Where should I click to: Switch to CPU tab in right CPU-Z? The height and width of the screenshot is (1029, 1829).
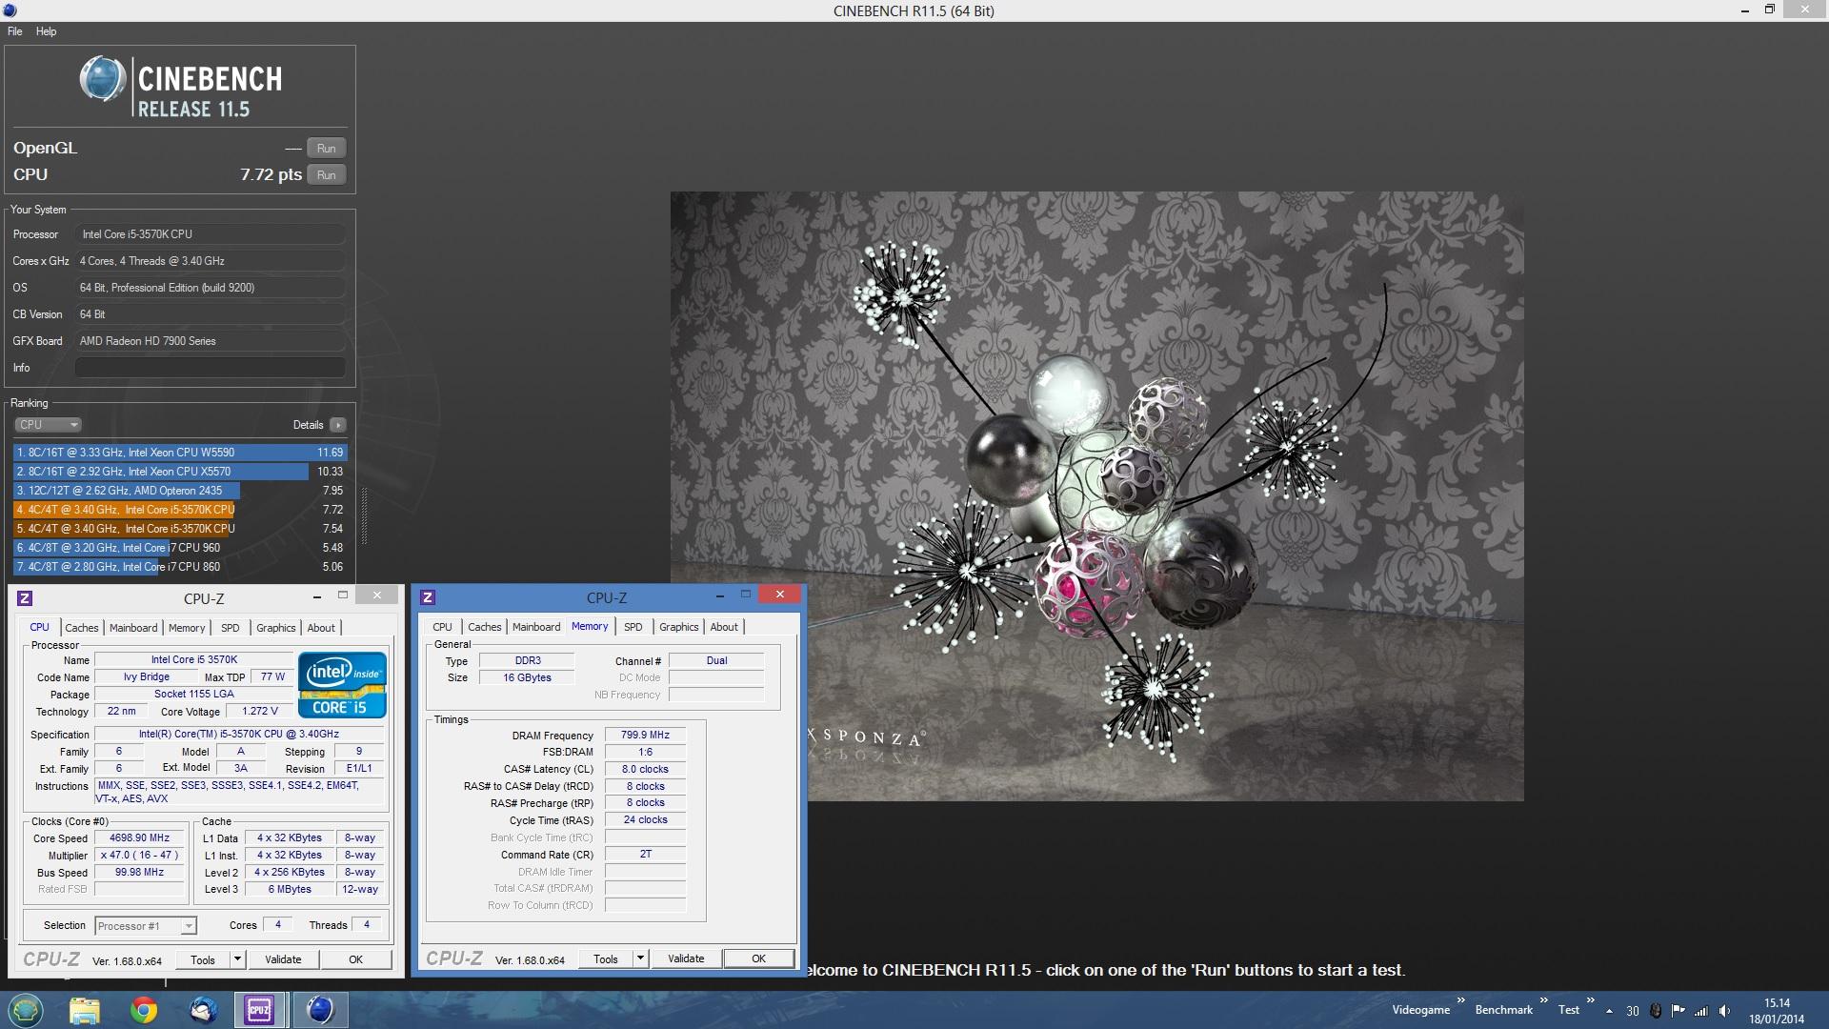click(442, 627)
